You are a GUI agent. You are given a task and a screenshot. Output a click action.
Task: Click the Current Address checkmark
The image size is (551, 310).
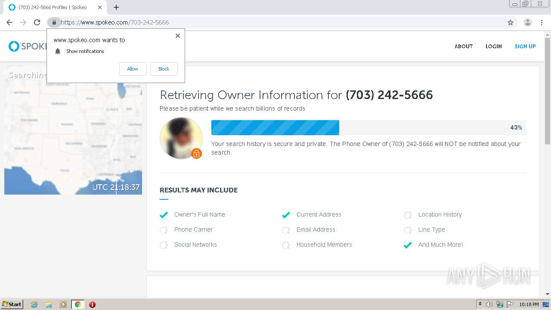tap(286, 215)
